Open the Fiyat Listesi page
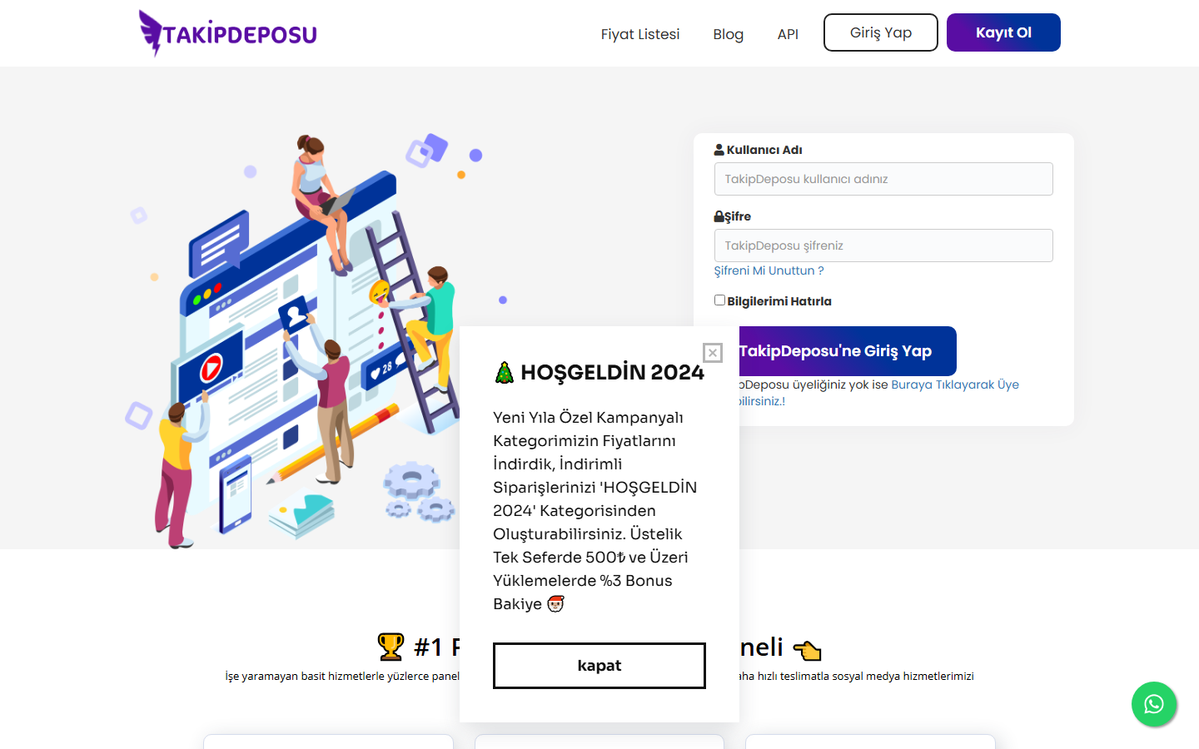Viewport: 1199px width, 749px height. 639,34
